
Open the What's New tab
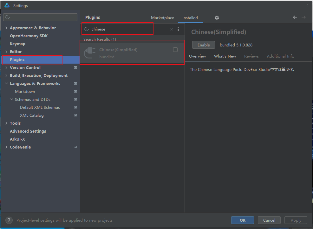click(x=225, y=56)
